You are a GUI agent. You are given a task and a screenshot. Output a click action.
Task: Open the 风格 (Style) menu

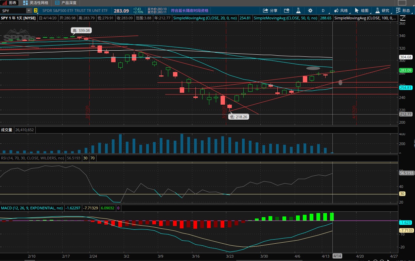point(341,11)
